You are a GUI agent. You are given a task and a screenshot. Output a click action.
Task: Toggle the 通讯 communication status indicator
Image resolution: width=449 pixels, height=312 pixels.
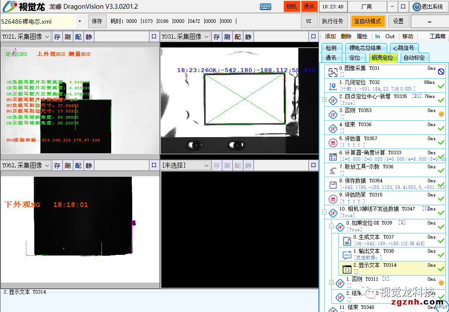pyautogui.click(x=309, y=7)
